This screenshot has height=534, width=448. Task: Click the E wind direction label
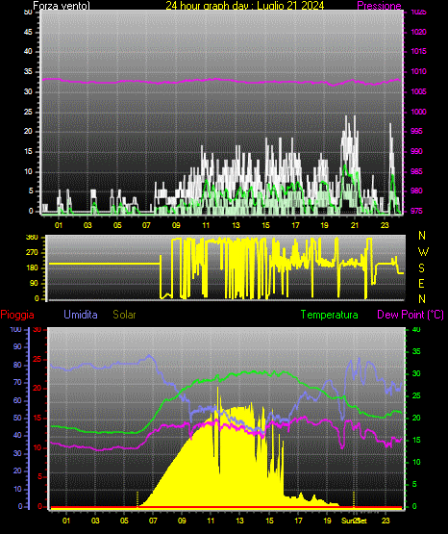421,284
